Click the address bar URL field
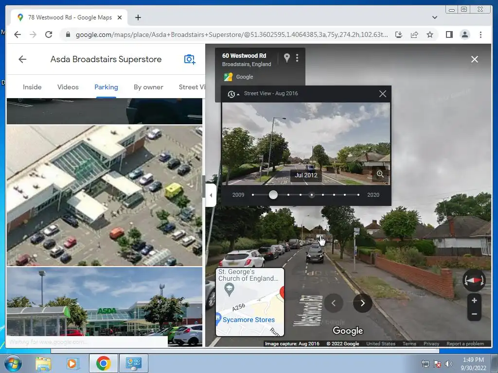498x373 pixels. coord(231,34)
